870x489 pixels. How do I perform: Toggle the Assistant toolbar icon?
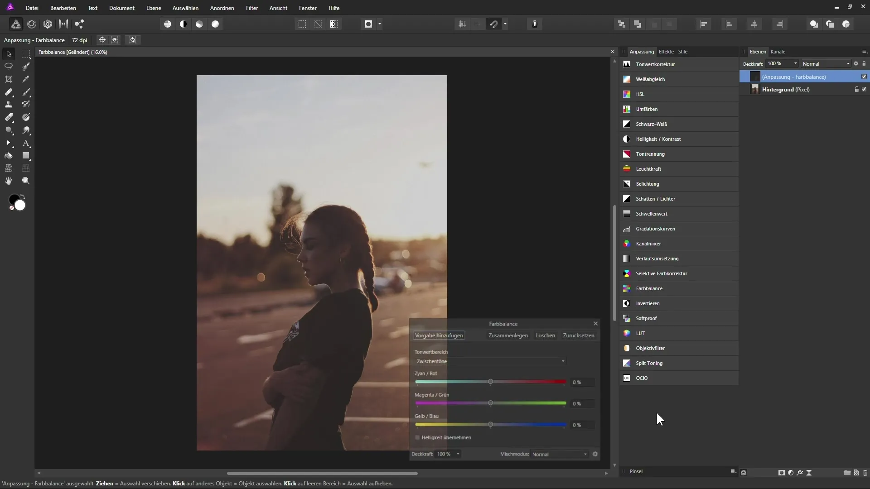click(535, 24)
